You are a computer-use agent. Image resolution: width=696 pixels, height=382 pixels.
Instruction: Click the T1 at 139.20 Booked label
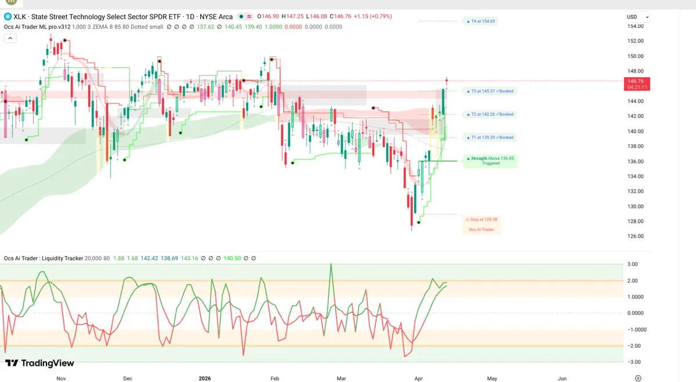click(x=488, y=138)
